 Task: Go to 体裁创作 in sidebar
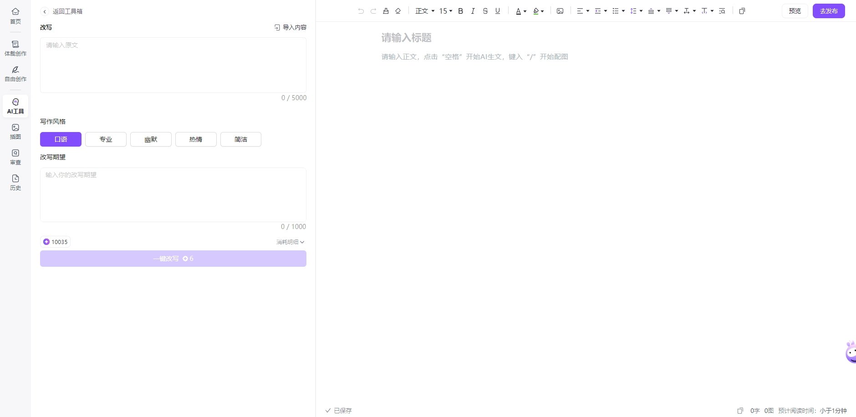pyautogui.click(x=15, y=48)
